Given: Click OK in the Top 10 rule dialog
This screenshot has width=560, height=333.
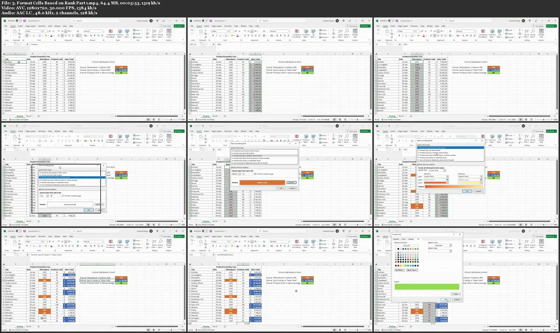Looking at the screenshot, I should point(89,210).
